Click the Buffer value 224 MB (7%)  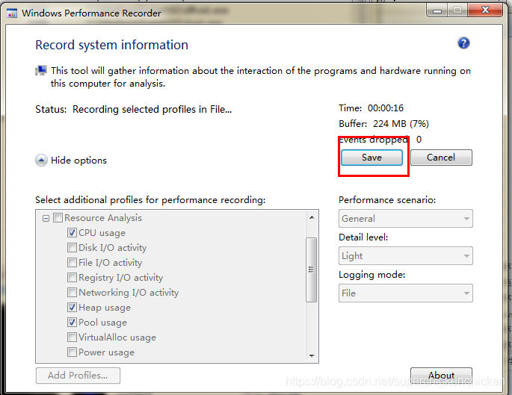pyautogui.click(x=401, y=124)
